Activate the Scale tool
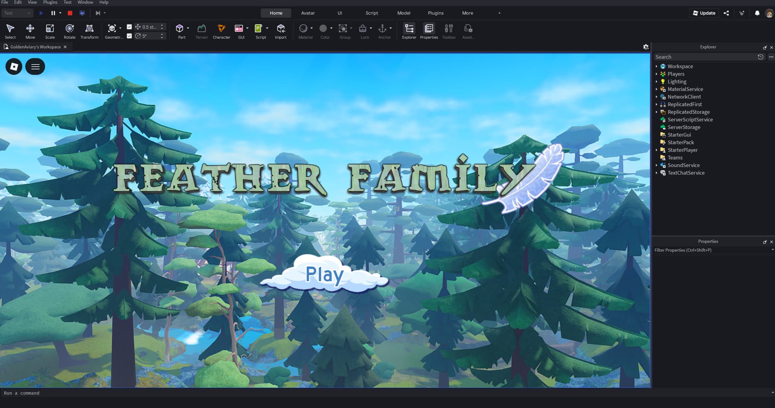Viewport: 775px width, 408px height. point(50,31)
